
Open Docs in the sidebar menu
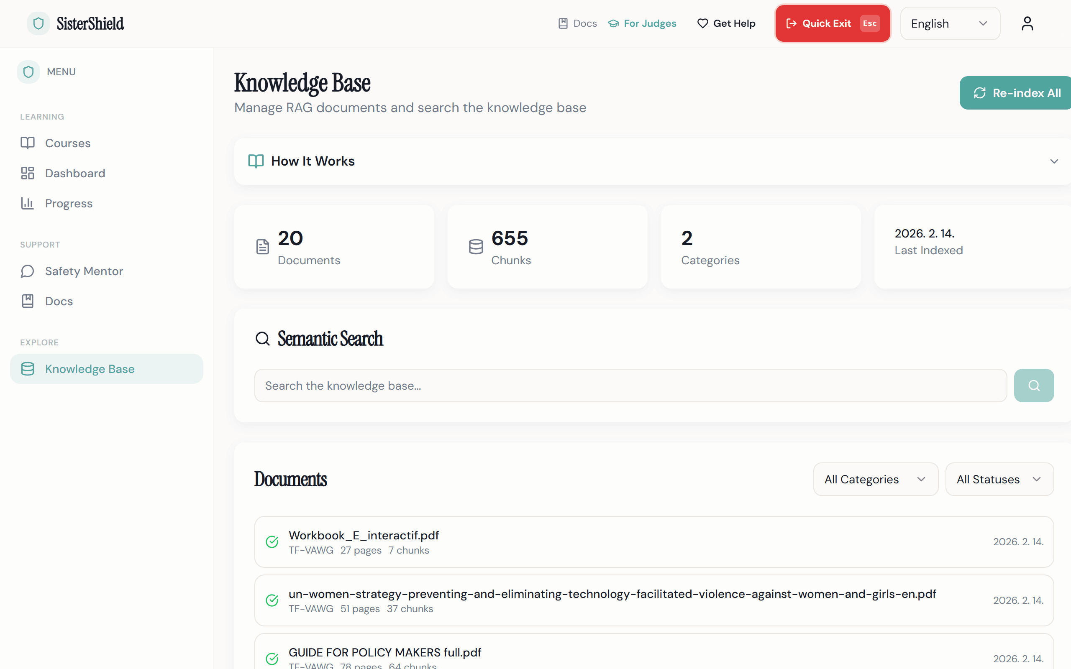pos(59,301)
